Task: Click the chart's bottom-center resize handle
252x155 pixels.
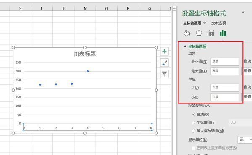Action: (85, 133)
